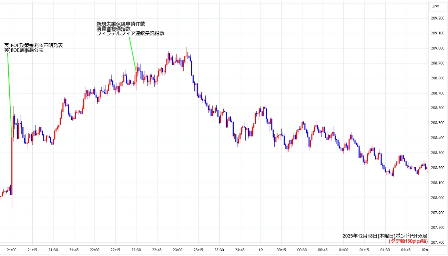Click the 21:00 time axis label

coord(12,250)
